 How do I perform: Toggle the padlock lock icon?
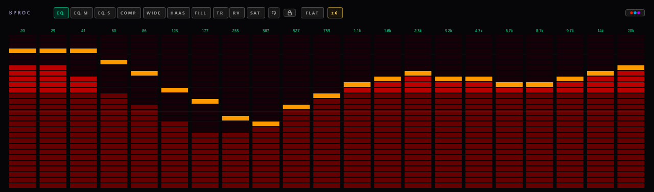pos(290,13)
